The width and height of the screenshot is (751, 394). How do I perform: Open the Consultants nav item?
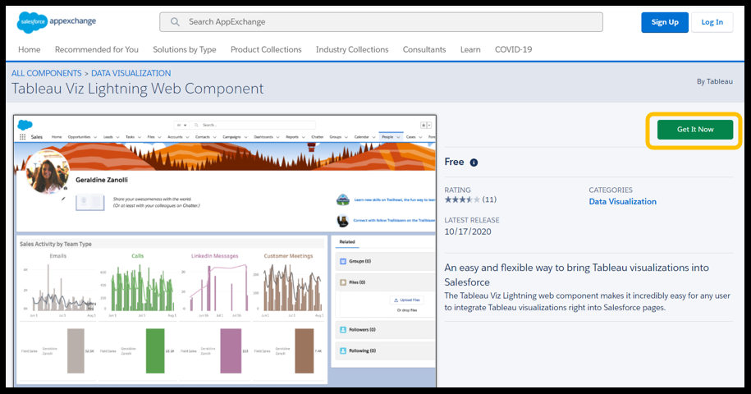(x=424, y=49)
